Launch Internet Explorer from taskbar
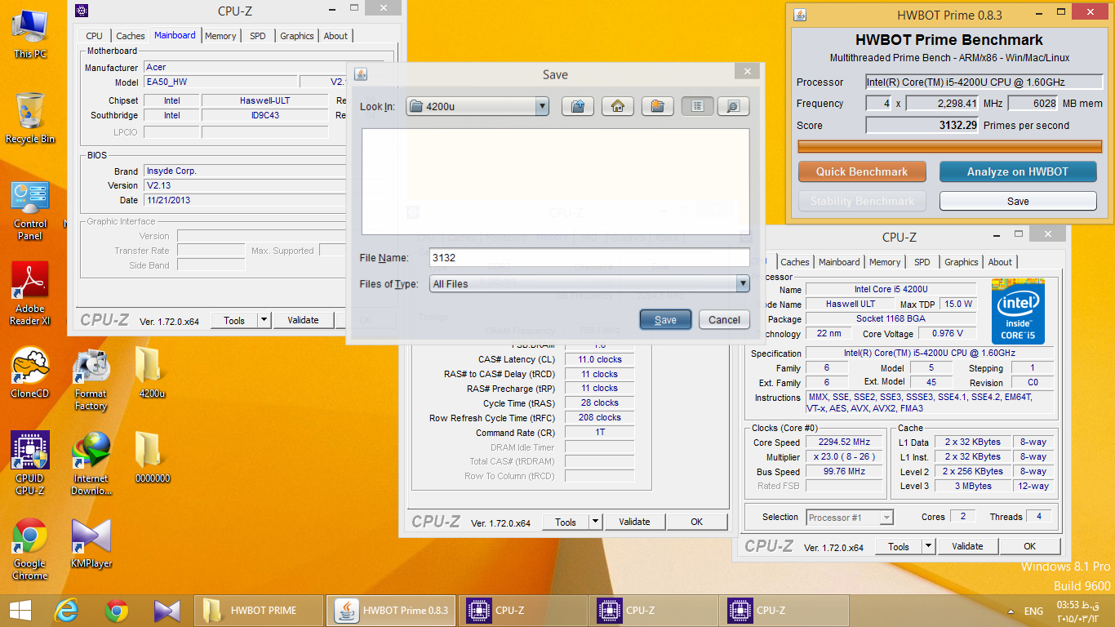Image resolution: width=1115 pixels, height=627 pixels. [x=66, y=610]
